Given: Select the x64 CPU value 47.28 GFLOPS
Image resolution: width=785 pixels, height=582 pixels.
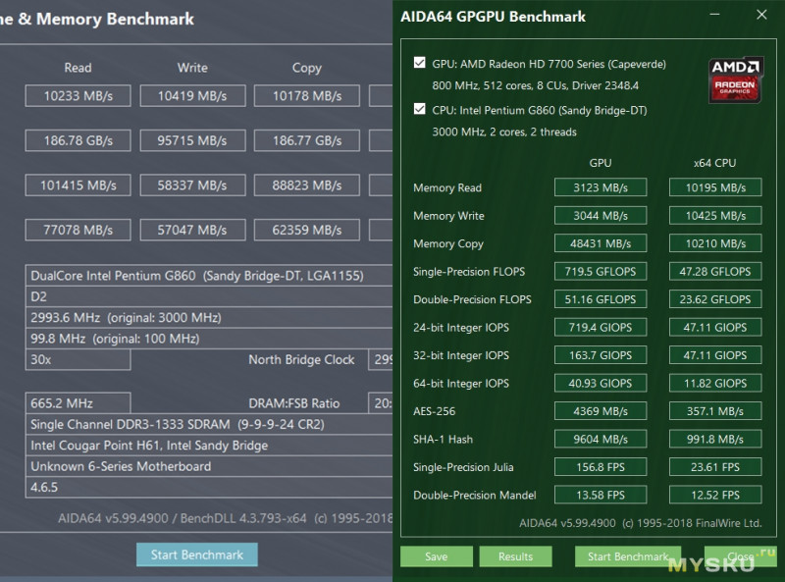Looking at the screenshot, I should coord(715,272).
